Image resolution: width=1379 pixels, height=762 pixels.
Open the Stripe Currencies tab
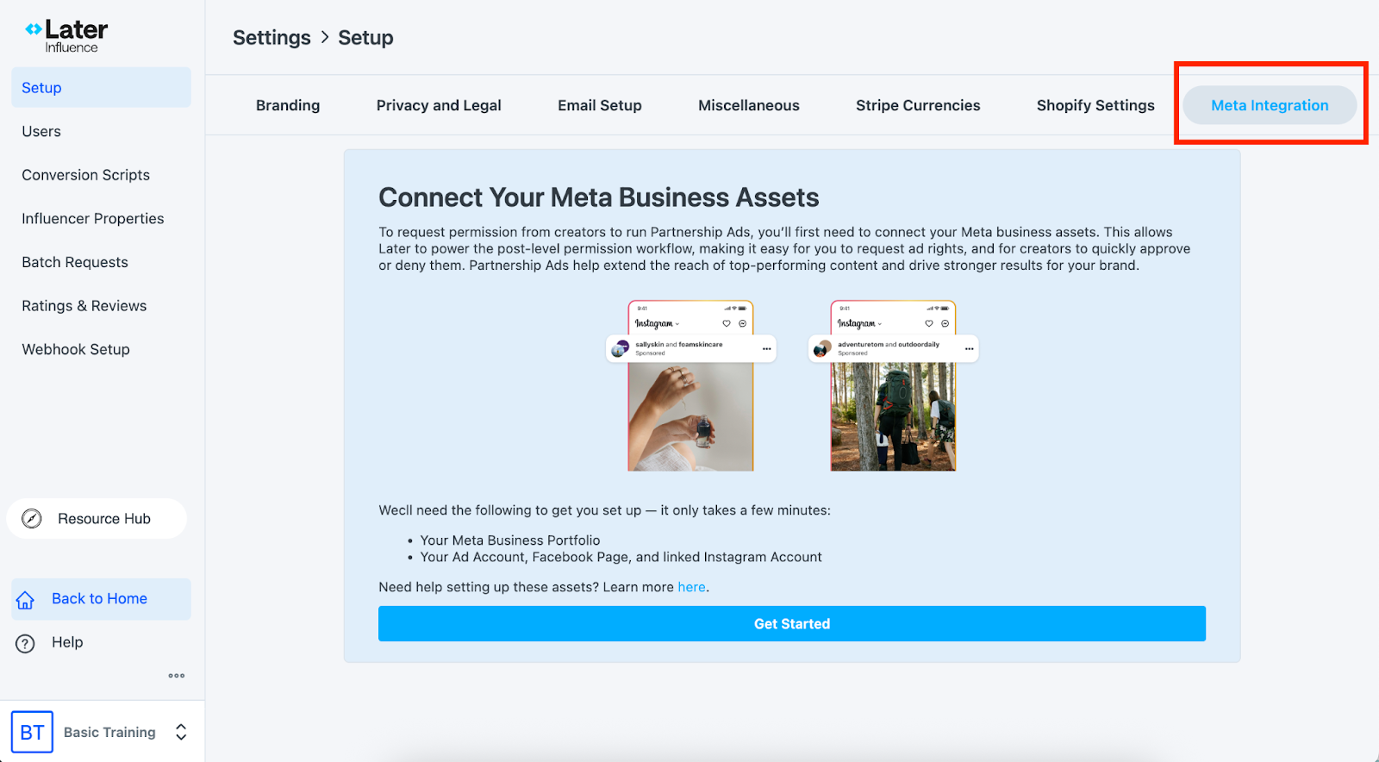(917, 104)
